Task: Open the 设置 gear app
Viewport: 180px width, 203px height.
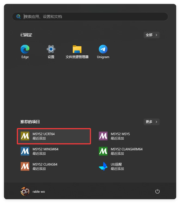Action: [x=51, y=49]
